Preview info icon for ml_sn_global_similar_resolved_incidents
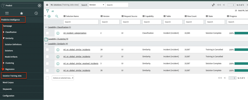248x100 pixels. [x=58, y=64]
